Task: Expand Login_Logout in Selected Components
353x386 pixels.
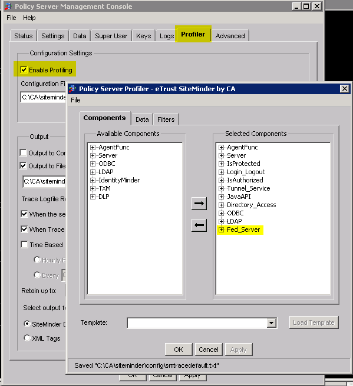Action: [x=221, y=172]
